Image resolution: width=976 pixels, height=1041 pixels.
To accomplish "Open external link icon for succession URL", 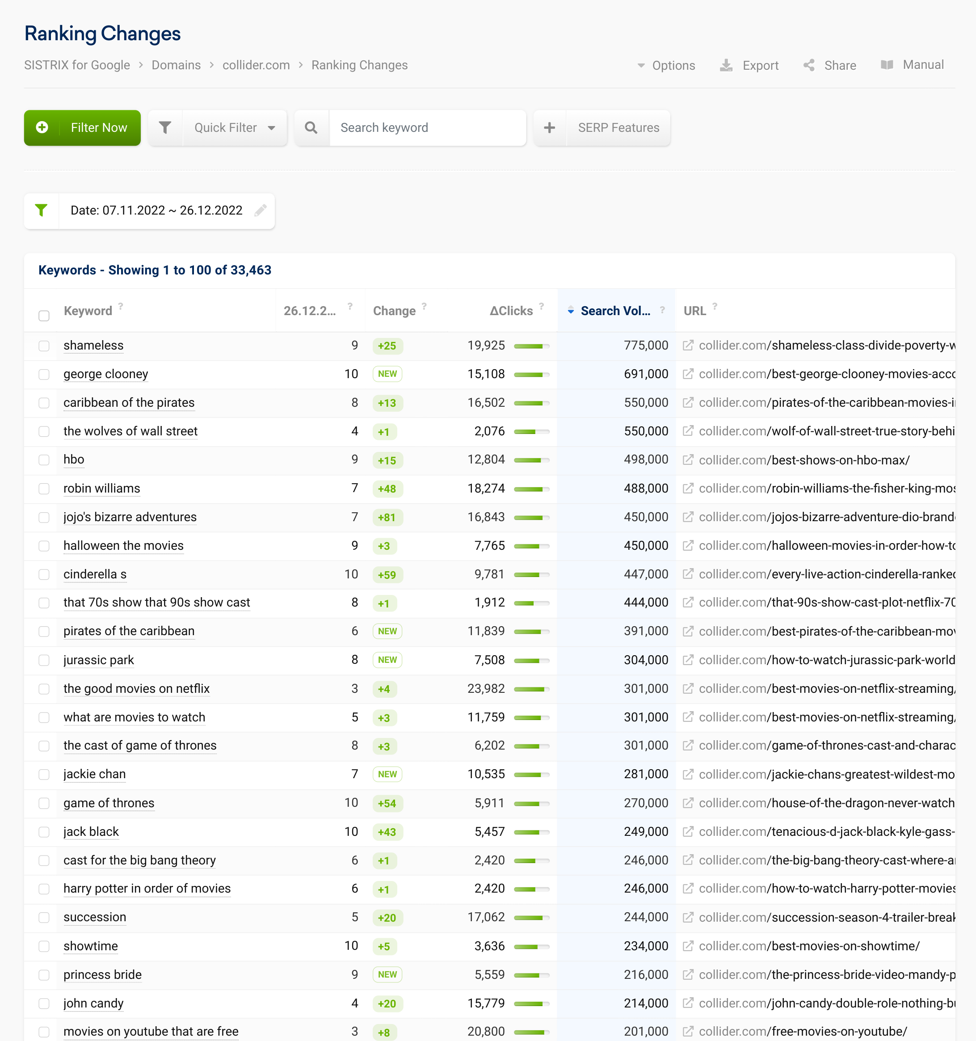I will (x=689, y=918).
